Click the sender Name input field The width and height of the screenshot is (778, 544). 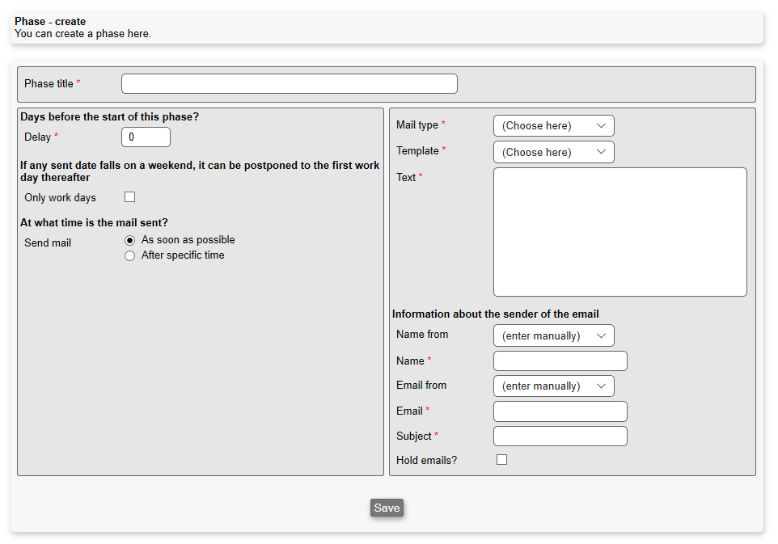[560, 361]
